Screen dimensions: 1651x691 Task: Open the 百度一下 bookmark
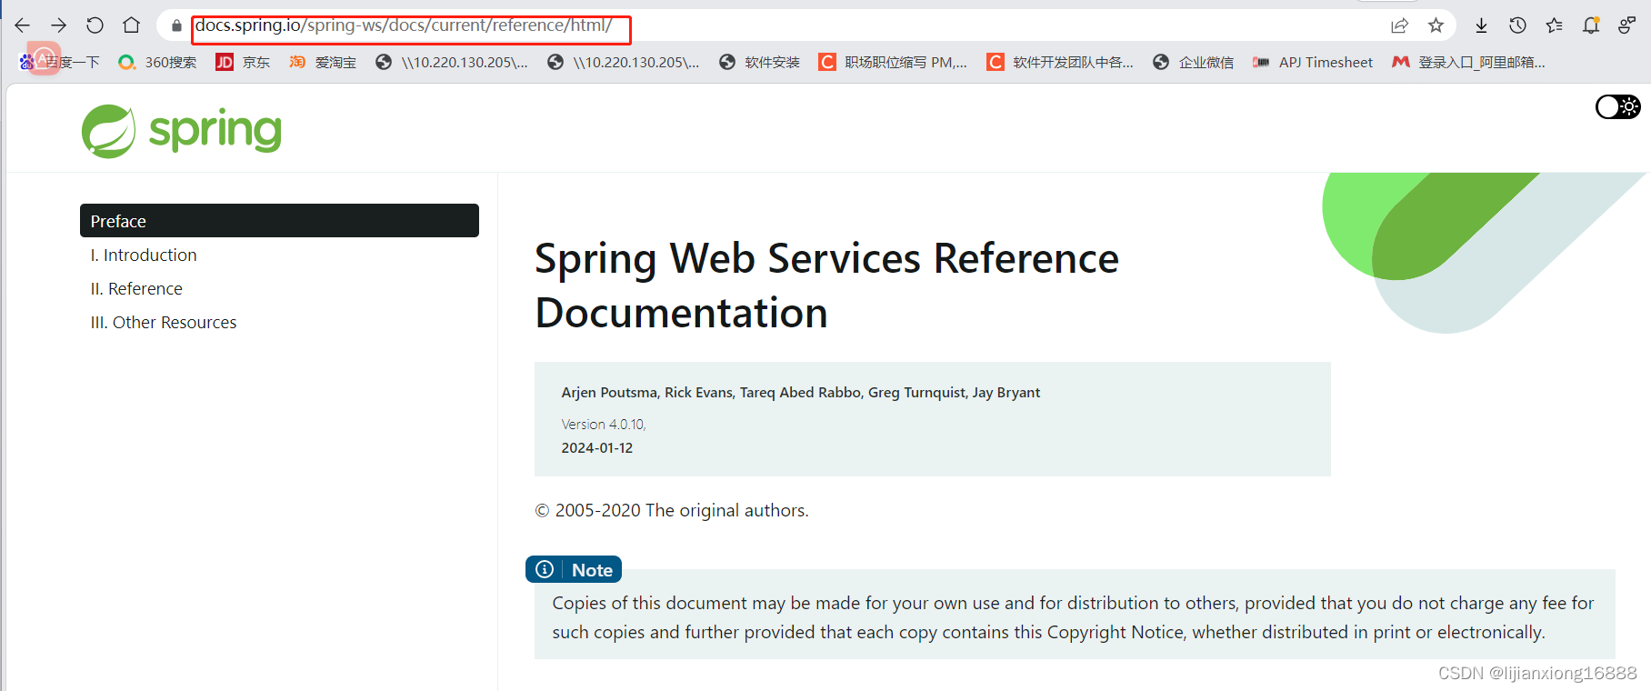tap(60, 62)
